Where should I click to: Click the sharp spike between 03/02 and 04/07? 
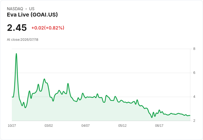68,84
